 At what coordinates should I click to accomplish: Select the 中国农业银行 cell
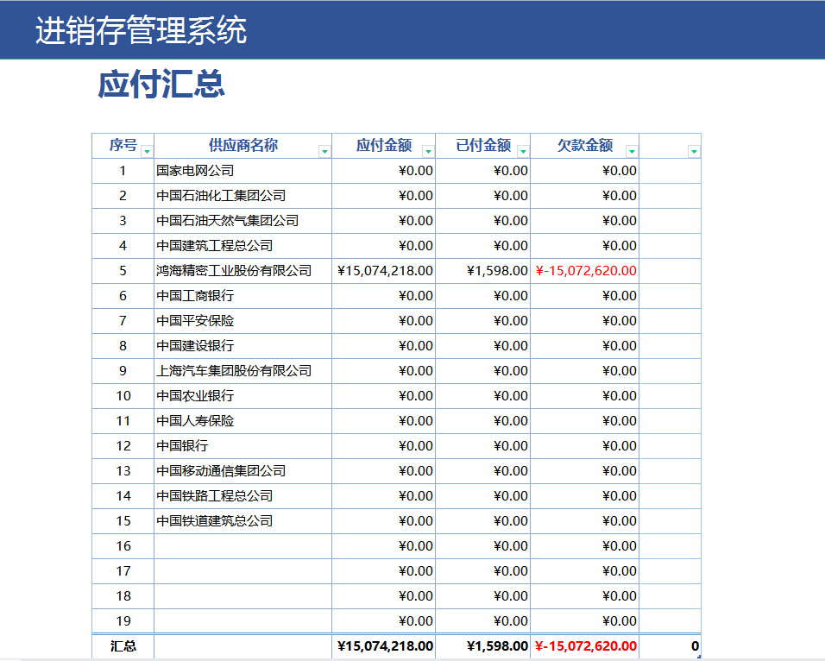pos(243,396)
